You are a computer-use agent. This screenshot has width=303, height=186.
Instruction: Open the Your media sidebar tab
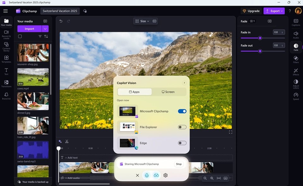click(x=6, y=22)
